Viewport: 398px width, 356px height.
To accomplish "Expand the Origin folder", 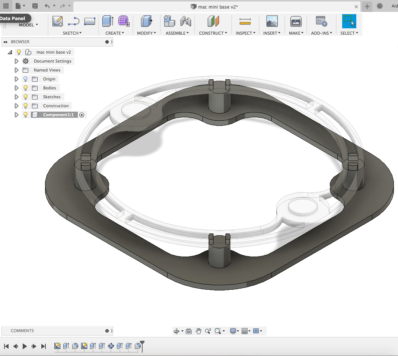I will pyautogui.click(x=16, y=79).
